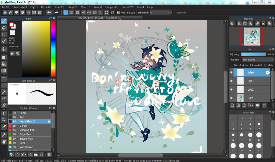Create a new layer in Layer panel

pos(232,105)
